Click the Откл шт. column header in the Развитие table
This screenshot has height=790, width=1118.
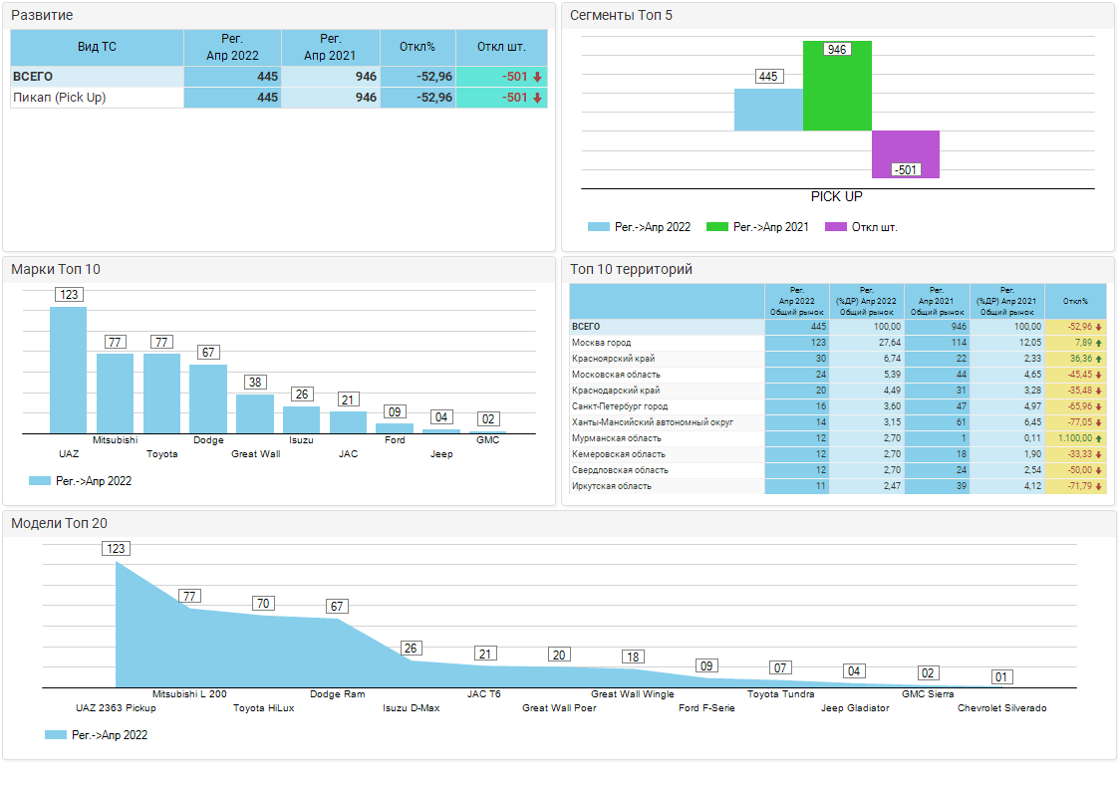click(501, 47)
